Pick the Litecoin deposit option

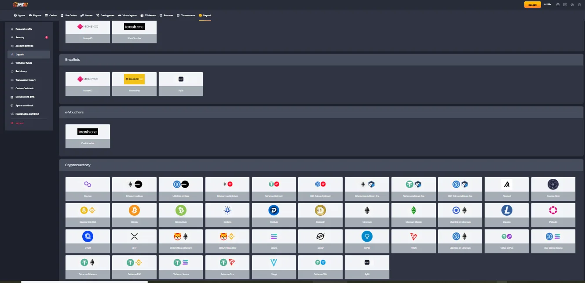tap(507, 215)
